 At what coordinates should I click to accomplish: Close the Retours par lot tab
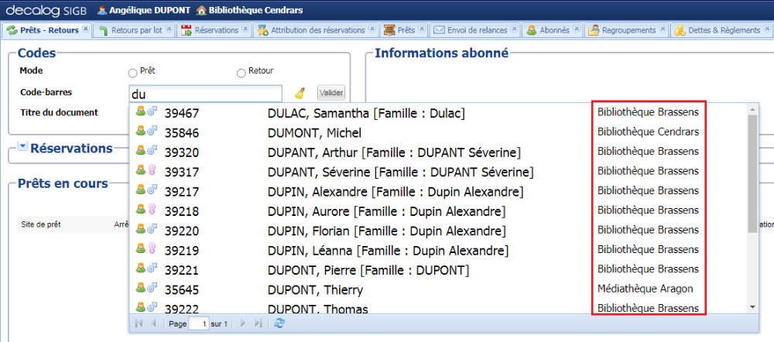[169, 29]
